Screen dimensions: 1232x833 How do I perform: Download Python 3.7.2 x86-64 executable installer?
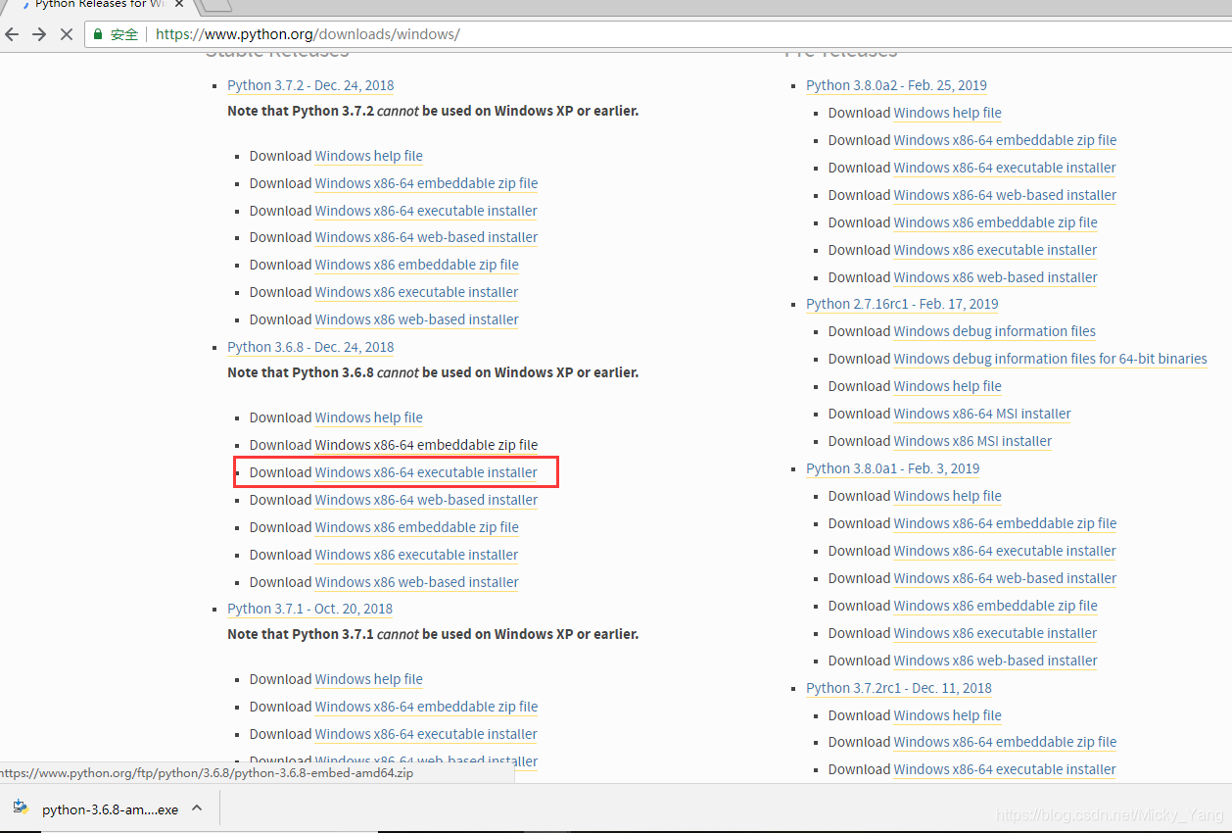(426, 211)
